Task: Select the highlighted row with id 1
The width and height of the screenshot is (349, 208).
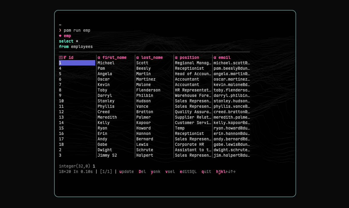Action: [76, 63]
